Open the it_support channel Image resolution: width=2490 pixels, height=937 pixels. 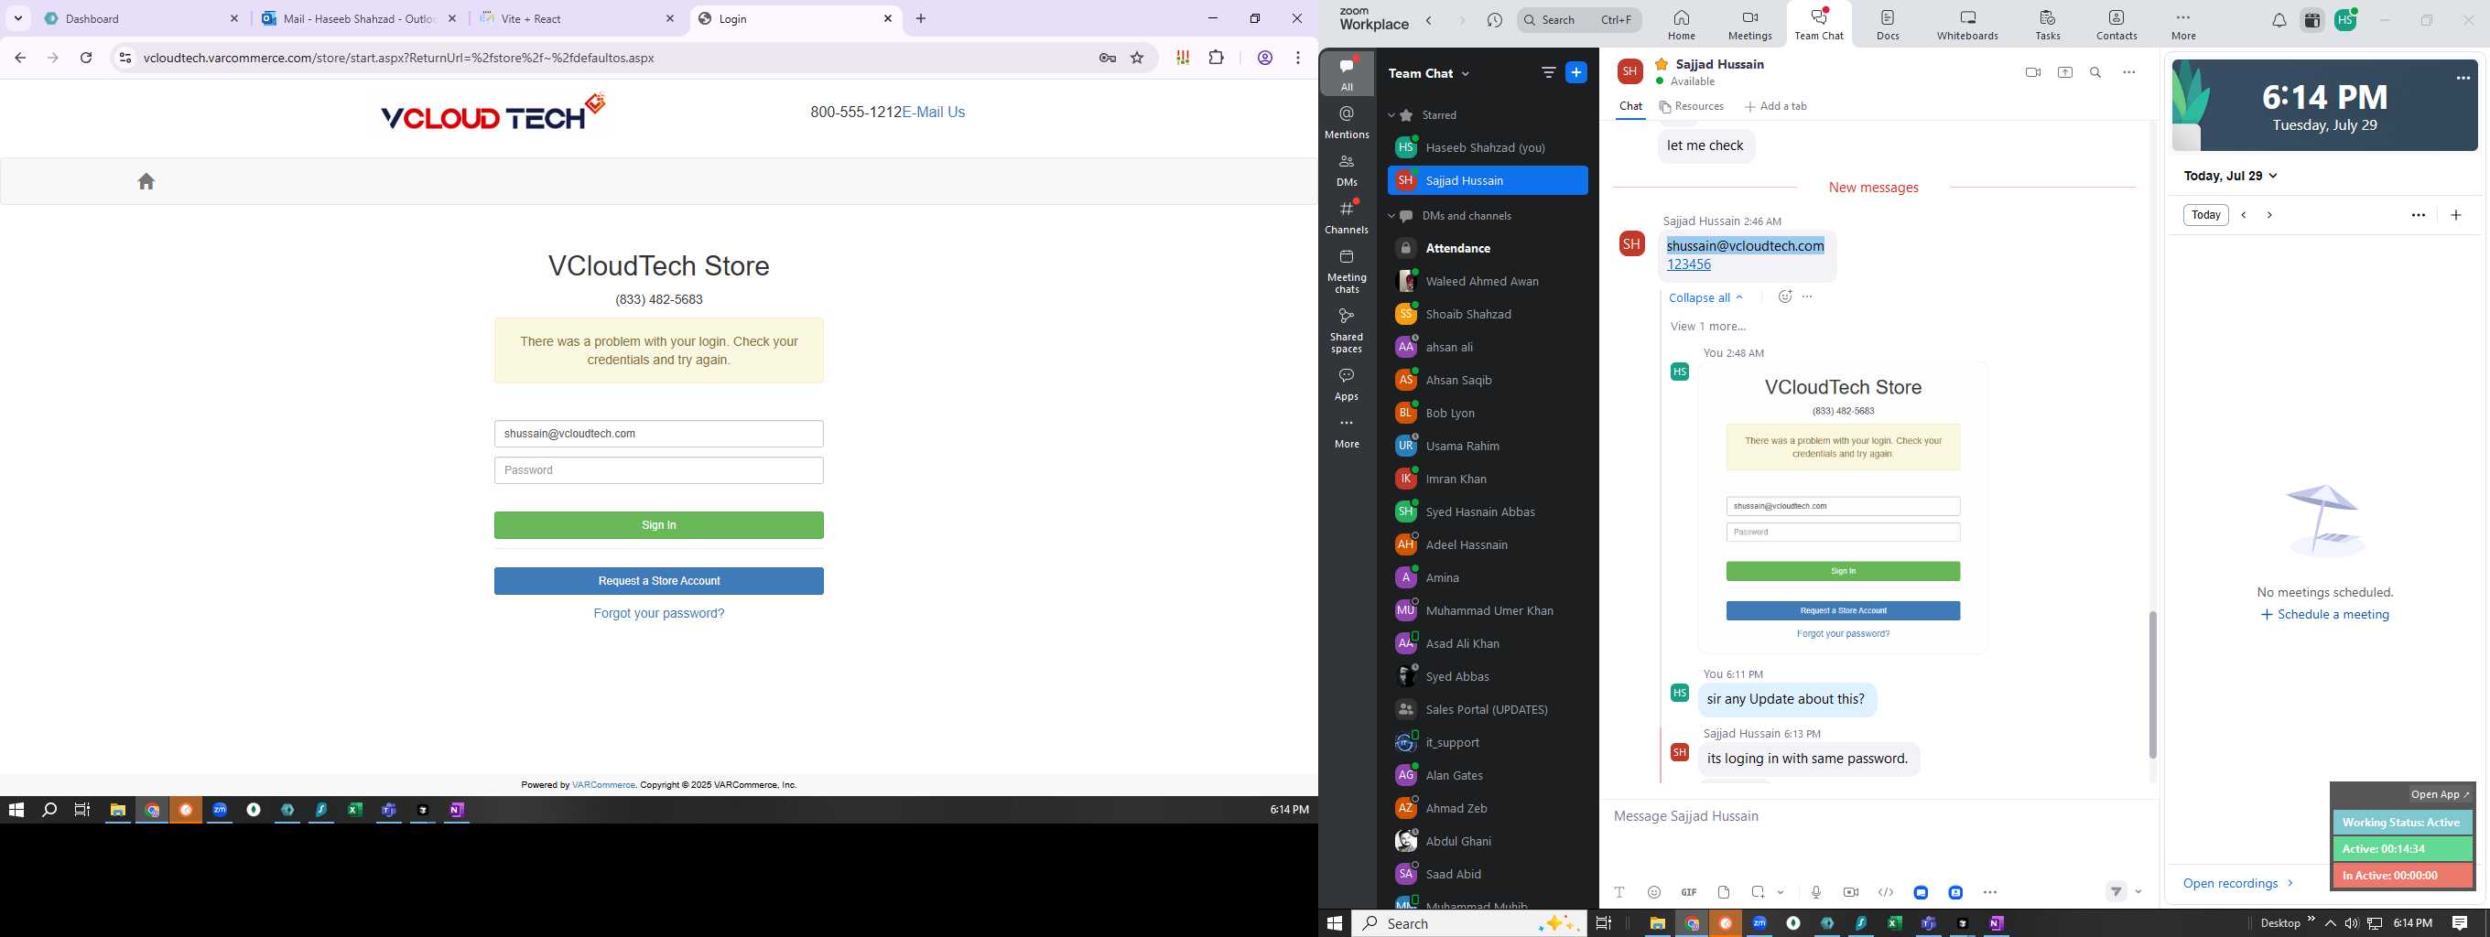click(x=1488, y=742)
